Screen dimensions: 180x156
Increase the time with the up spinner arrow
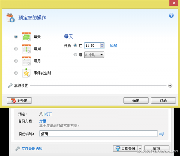click(102, 44)
